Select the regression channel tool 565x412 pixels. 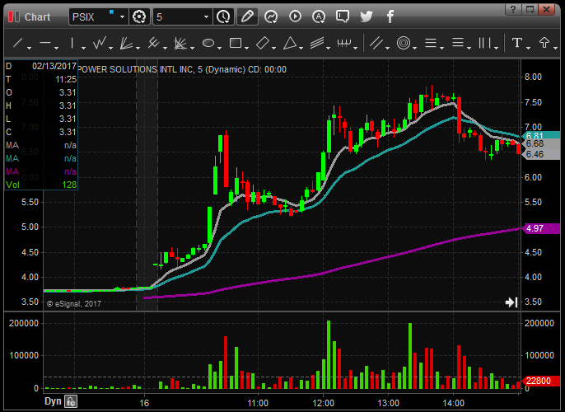pyautogui.click(x=317, y=43)
